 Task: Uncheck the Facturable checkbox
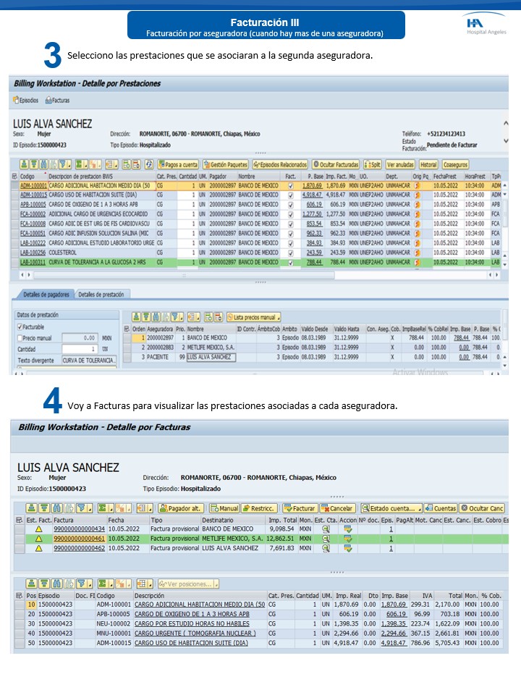pyautogui.click(x=20, y=327)
